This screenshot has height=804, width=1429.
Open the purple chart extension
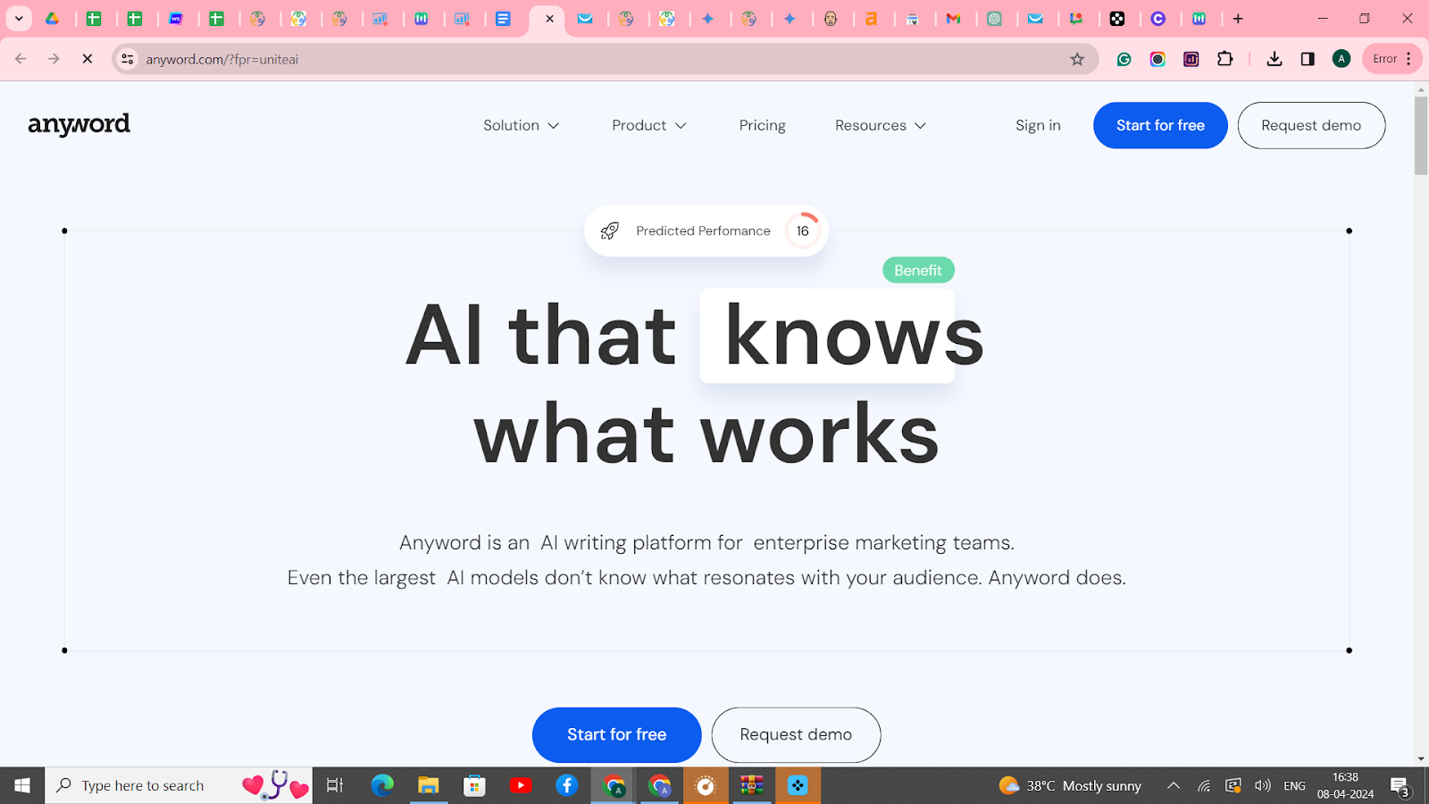point(1191,59)
